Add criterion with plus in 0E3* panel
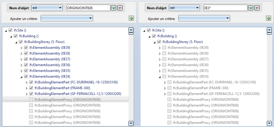 [x=269, y=18]
